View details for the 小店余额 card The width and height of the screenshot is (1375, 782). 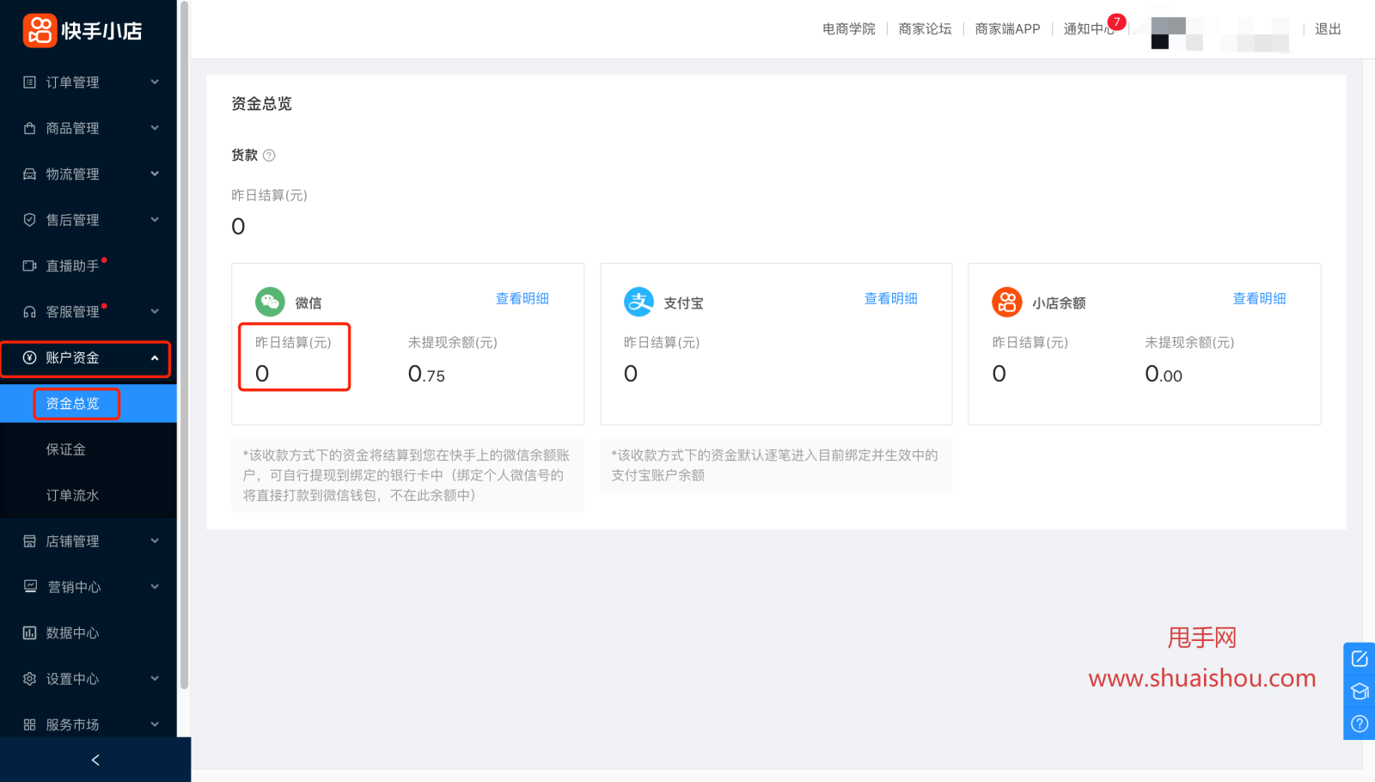point(1260,298)
